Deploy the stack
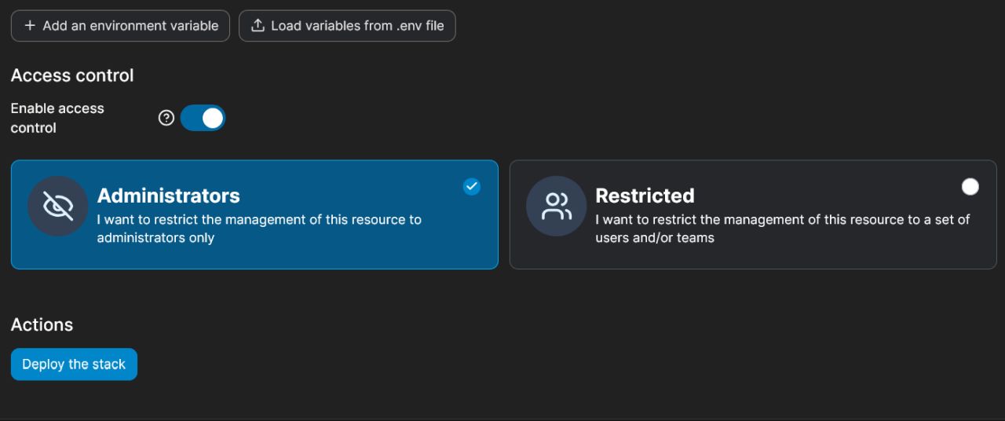This screenshot has width=1005, height=421. pos(74,364)
